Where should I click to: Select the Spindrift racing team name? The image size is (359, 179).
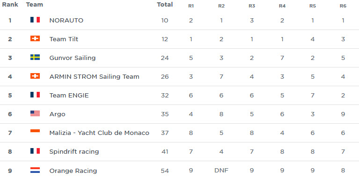click(x=74, y=152)
